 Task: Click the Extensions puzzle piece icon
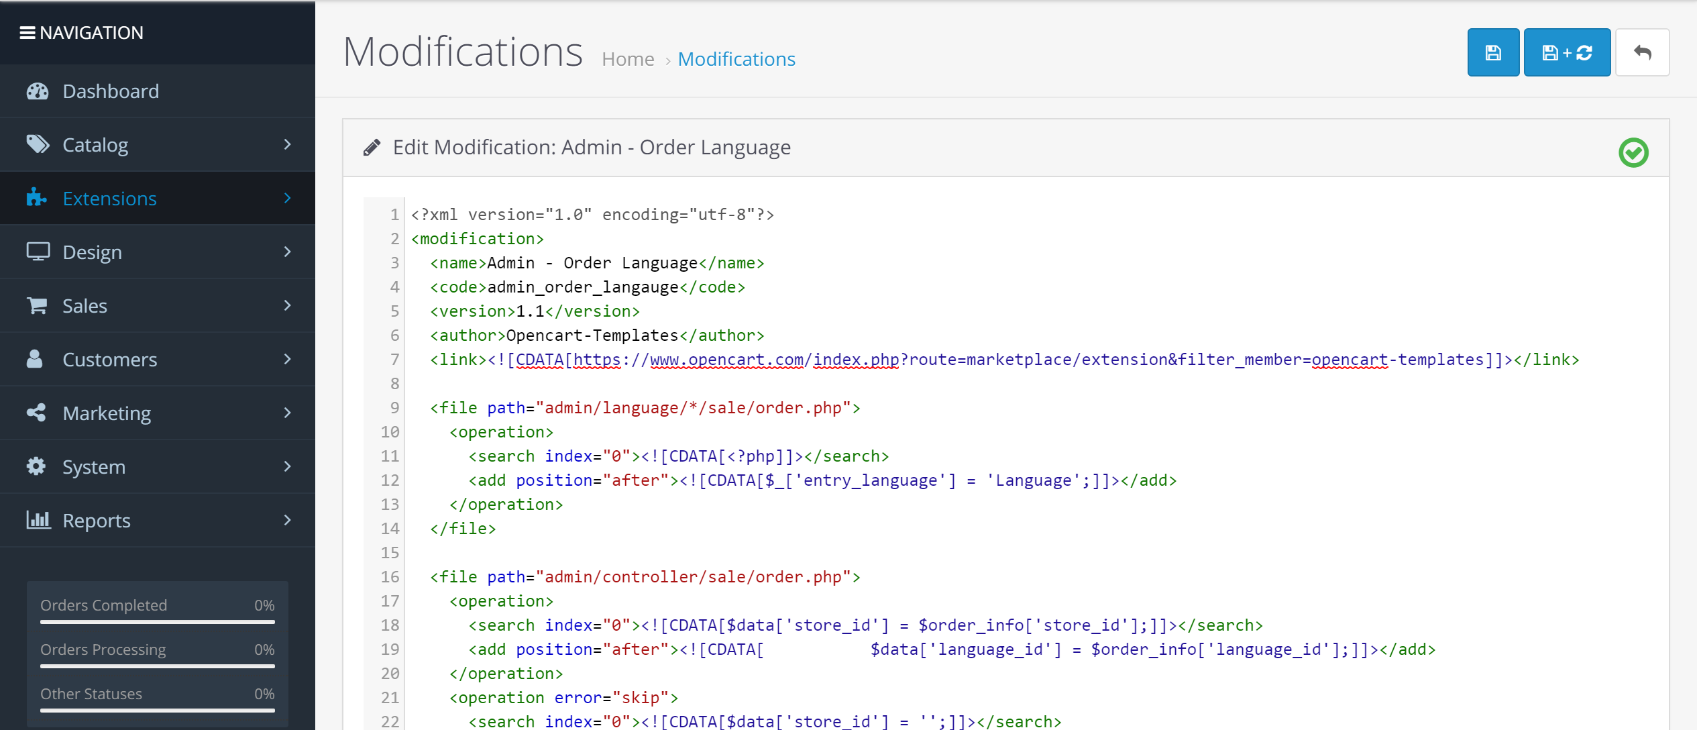[x=37, y=198]
